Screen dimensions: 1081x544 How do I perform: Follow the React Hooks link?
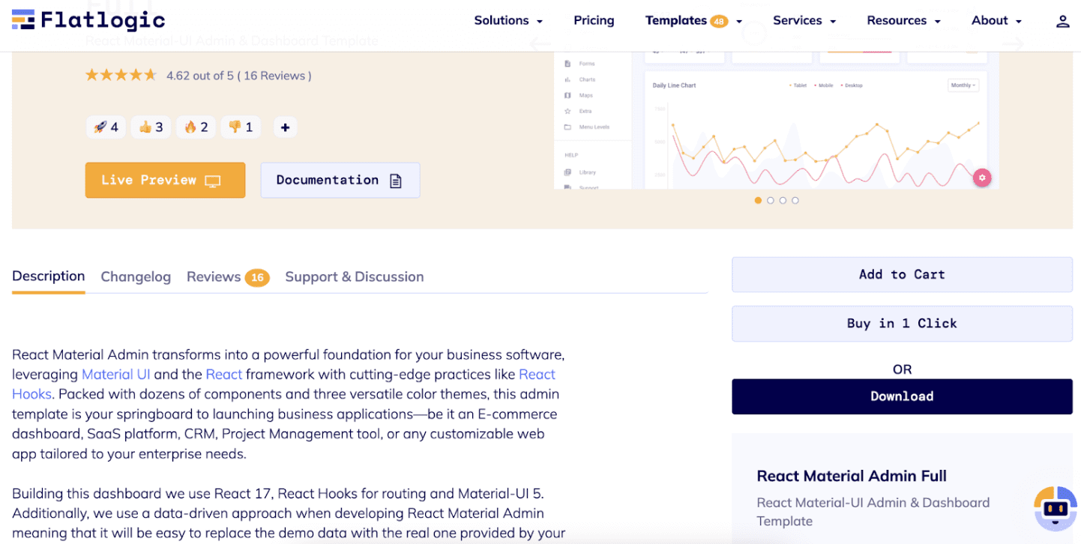(537, 374)
